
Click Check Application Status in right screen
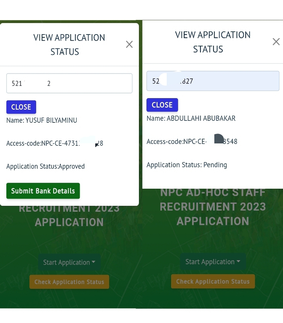click(x=213, y=281)
